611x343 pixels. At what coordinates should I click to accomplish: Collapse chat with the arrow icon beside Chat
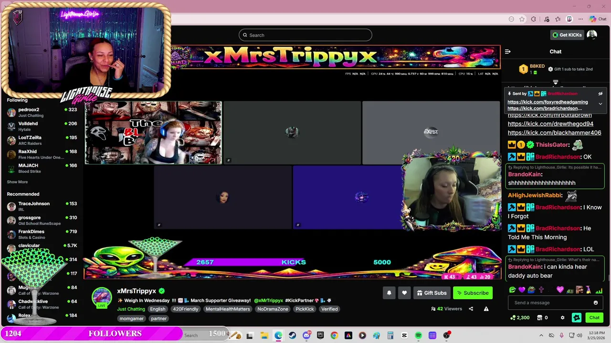(508, 51)
